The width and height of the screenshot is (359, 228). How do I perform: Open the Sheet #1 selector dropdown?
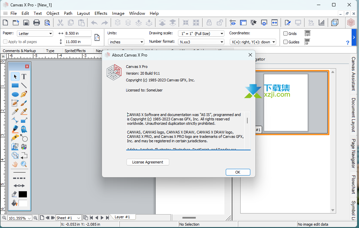[x=68, y=218]
